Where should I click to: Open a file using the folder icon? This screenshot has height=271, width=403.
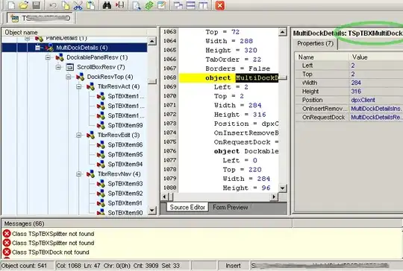tap(24, 5)
